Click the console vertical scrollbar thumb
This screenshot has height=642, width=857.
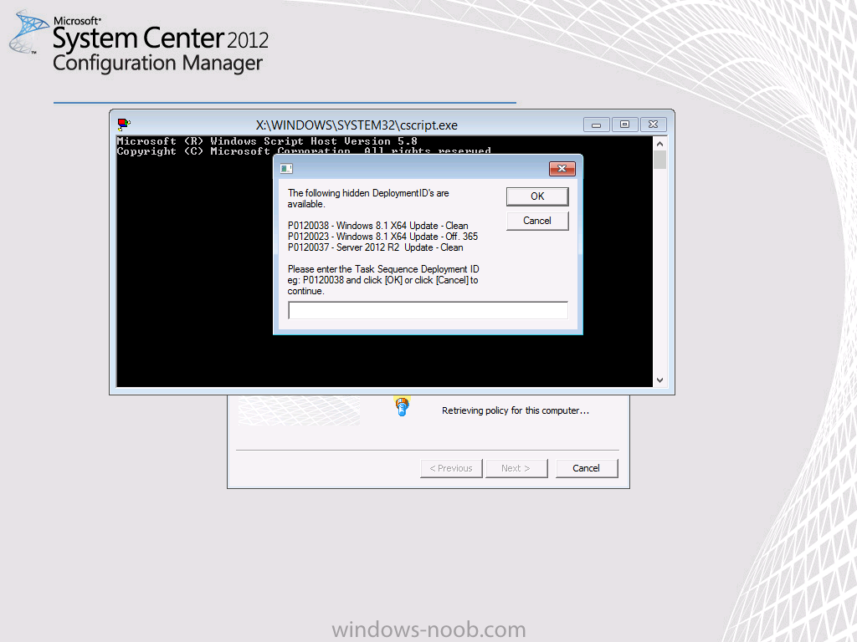659,160
